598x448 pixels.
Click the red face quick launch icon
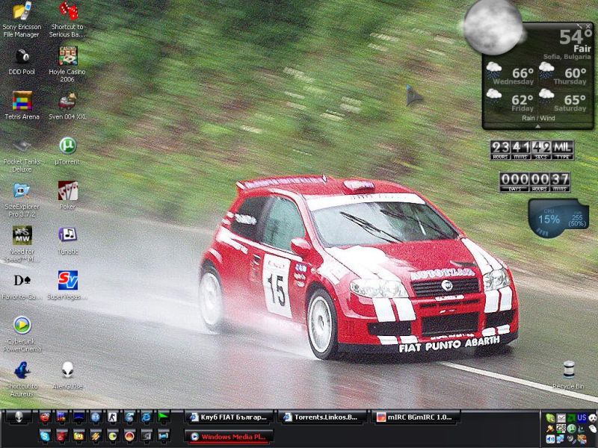pos(45,417)
